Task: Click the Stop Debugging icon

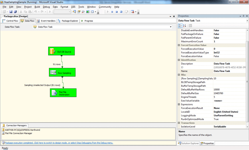Action: point(117,12)
